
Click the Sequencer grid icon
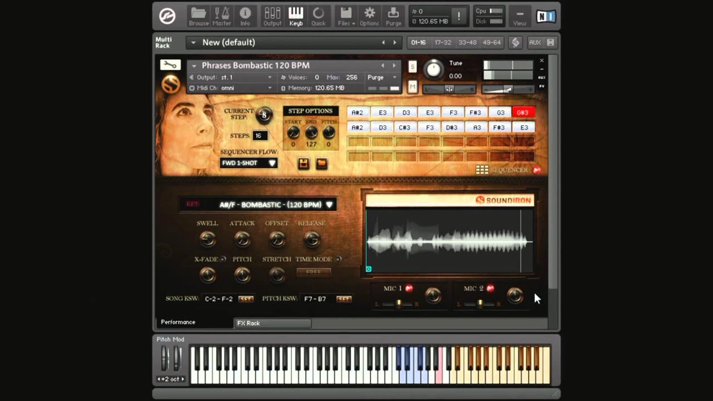point(482,170)
